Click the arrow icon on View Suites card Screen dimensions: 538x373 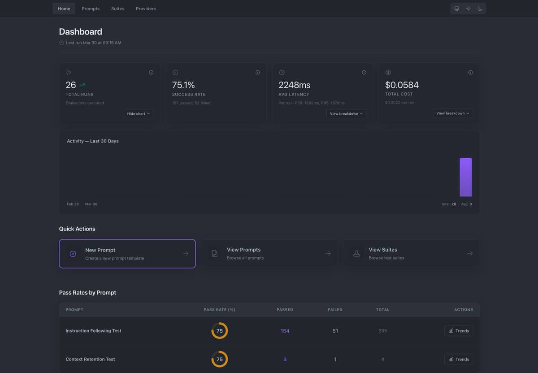coord(469,253)
